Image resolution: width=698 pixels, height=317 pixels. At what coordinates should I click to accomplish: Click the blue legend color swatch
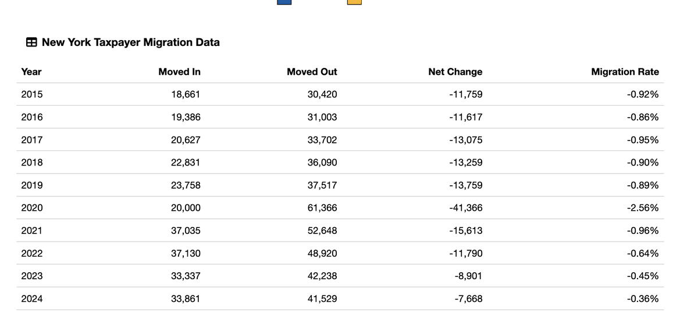coord(284,2)
